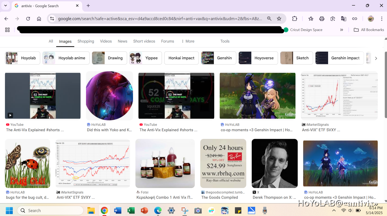Expand more filter chips with the right arrow
Viewport: 387px width, 216px height.
coord(376,58)
